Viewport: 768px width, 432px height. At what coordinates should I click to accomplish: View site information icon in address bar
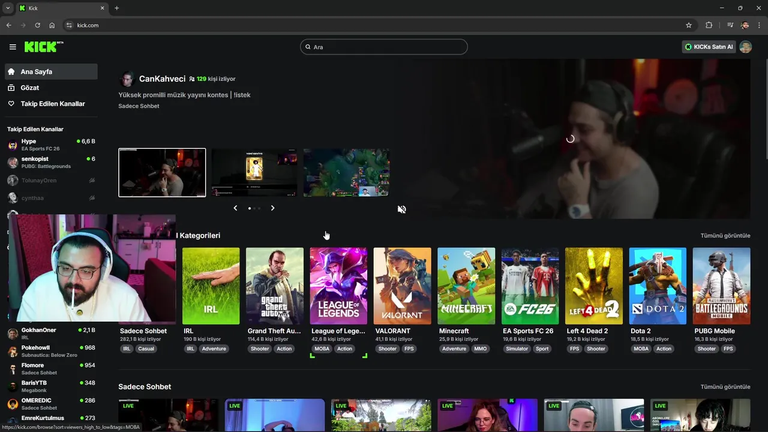tap(69, 25)
